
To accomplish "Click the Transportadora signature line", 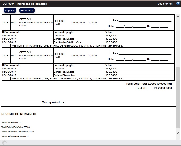I will 48,99.
